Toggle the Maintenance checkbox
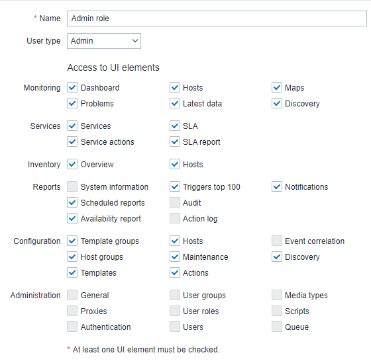This screenshot has height=361, width=371. [x=175, y=257]
